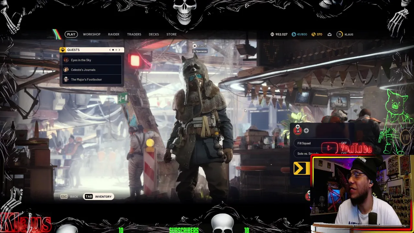Click the blue Cred icon beside 41/800

(x=294, y=34)
